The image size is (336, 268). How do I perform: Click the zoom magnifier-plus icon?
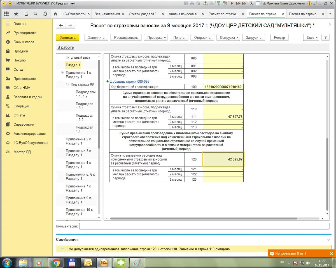coord(251,3)
